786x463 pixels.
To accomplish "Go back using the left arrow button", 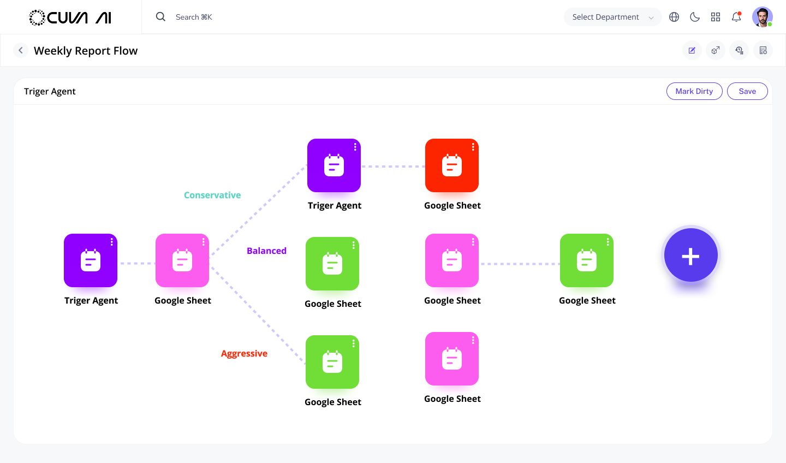I will click(20, 50).
